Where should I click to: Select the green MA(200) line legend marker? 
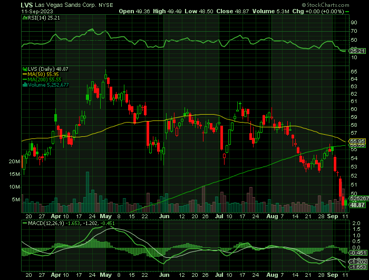(25, 80)
